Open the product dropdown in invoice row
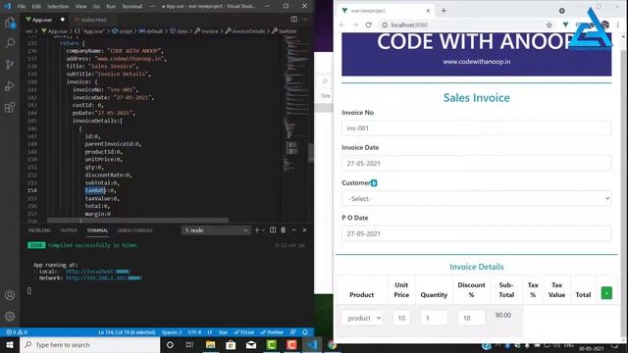Viewport: 628px width, 353px height. [x=362, y=318]
